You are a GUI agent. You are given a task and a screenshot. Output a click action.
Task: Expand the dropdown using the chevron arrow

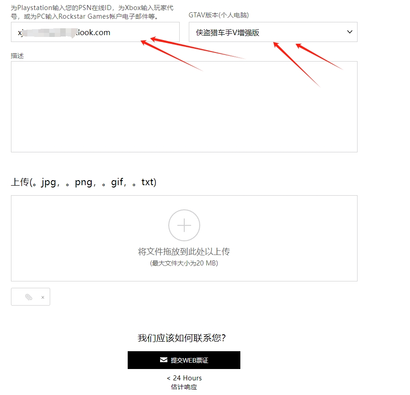350,32
